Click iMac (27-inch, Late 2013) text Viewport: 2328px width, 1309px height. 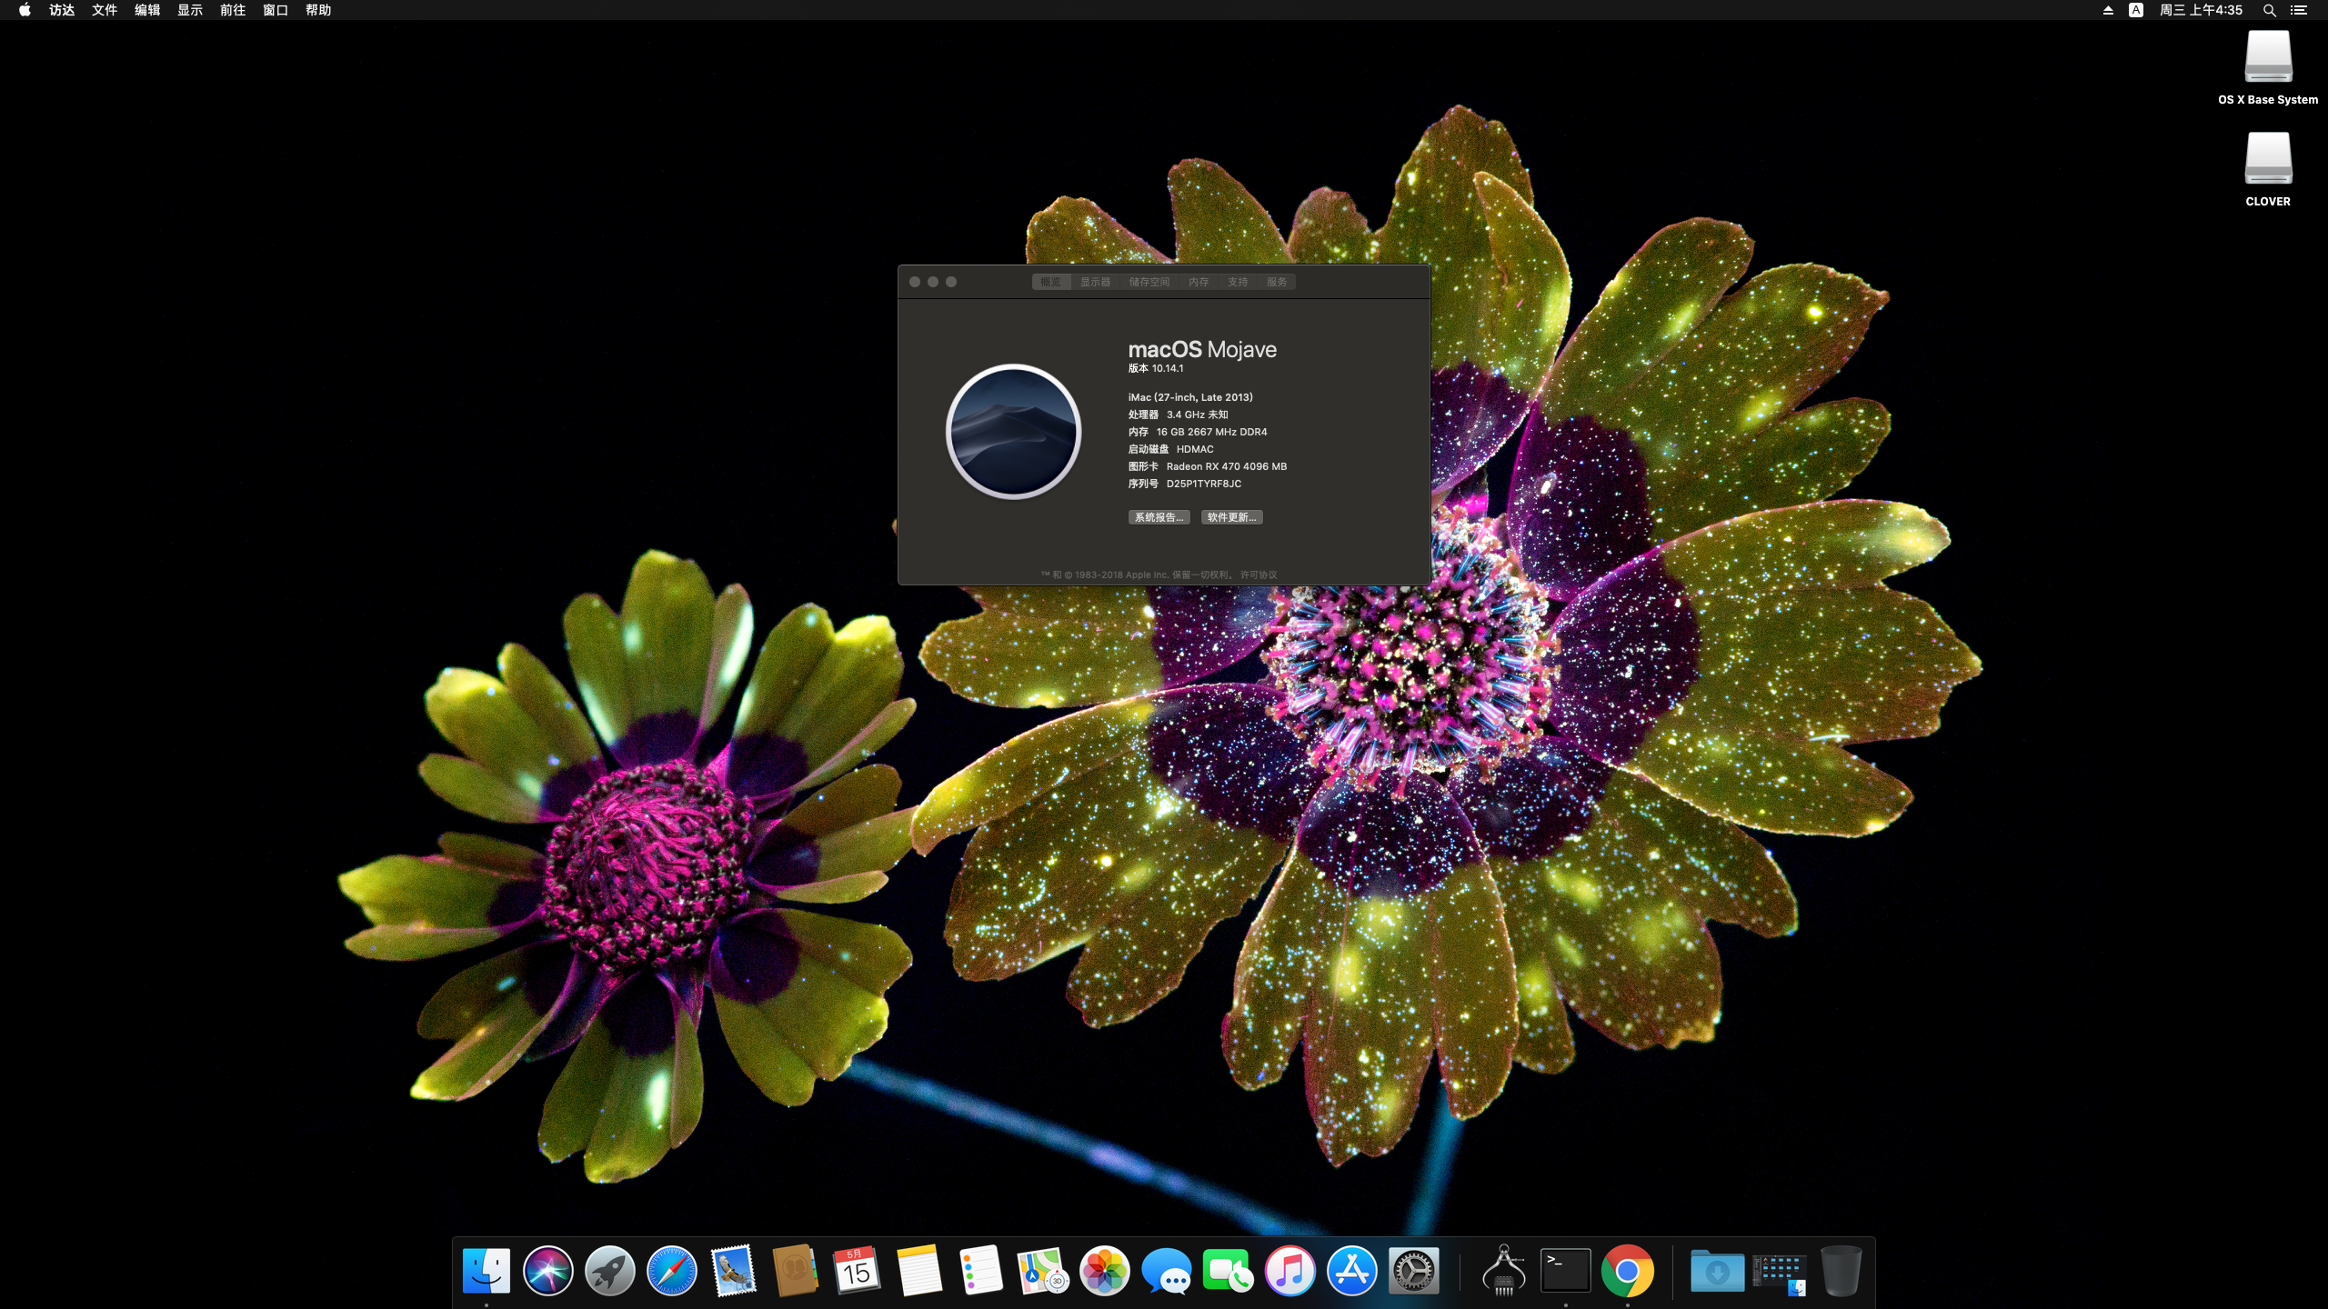pyautogui.click(x=1190, y=397)
